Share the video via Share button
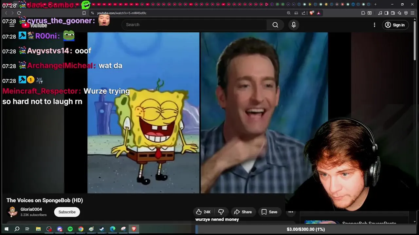 point(243,212)
